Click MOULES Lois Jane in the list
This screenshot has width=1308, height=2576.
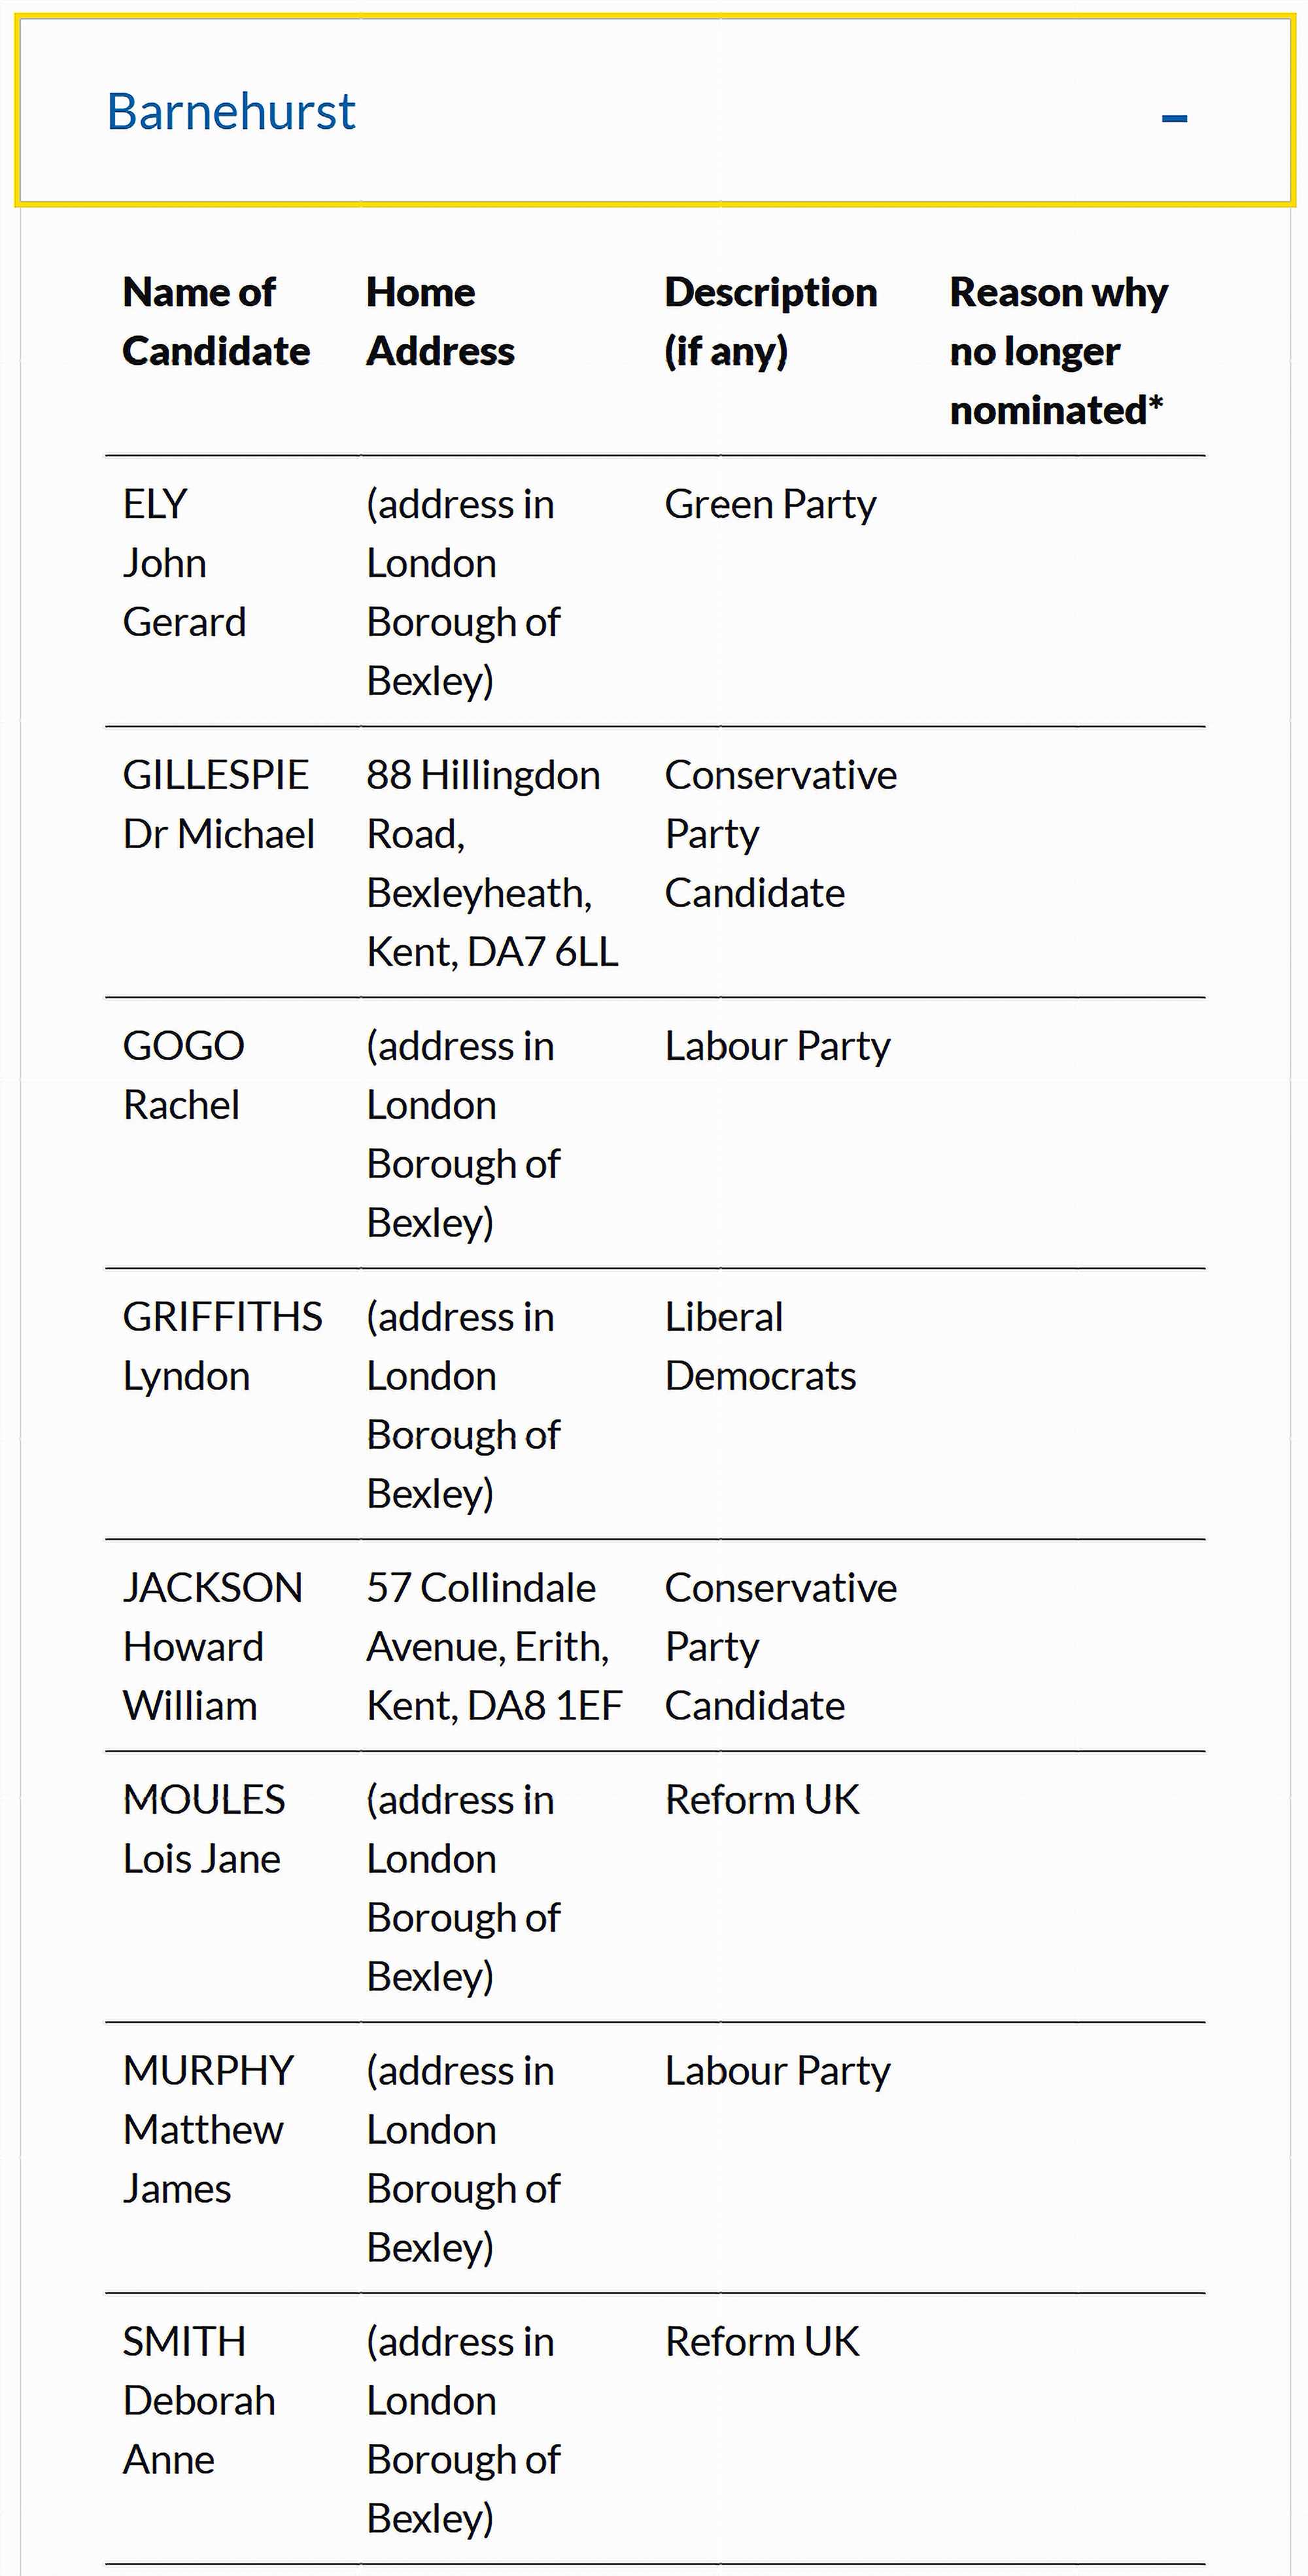tap(203, 1828)
